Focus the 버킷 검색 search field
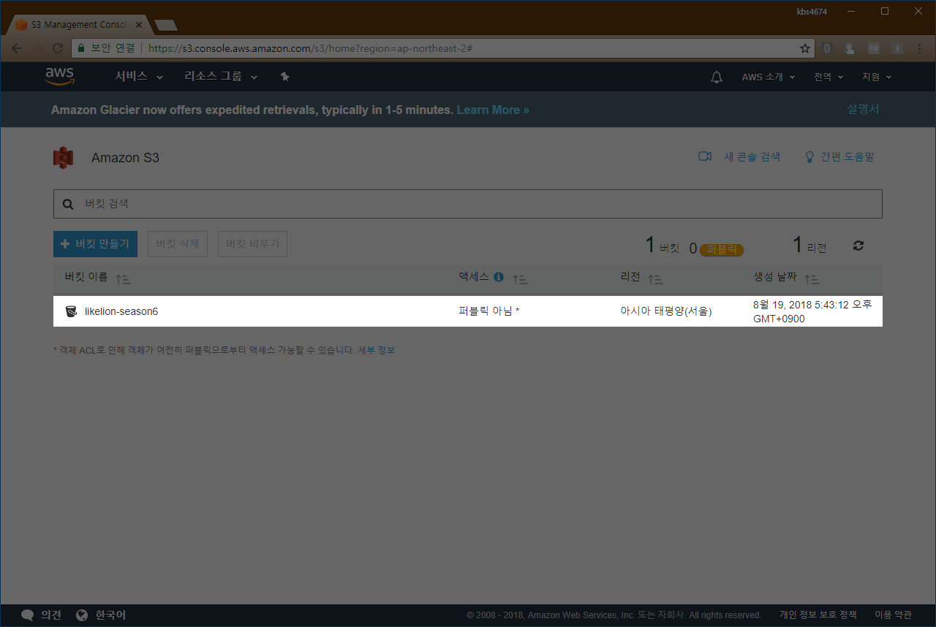The width and height of the screenshot is (936, 627). [x=468, y=204]
